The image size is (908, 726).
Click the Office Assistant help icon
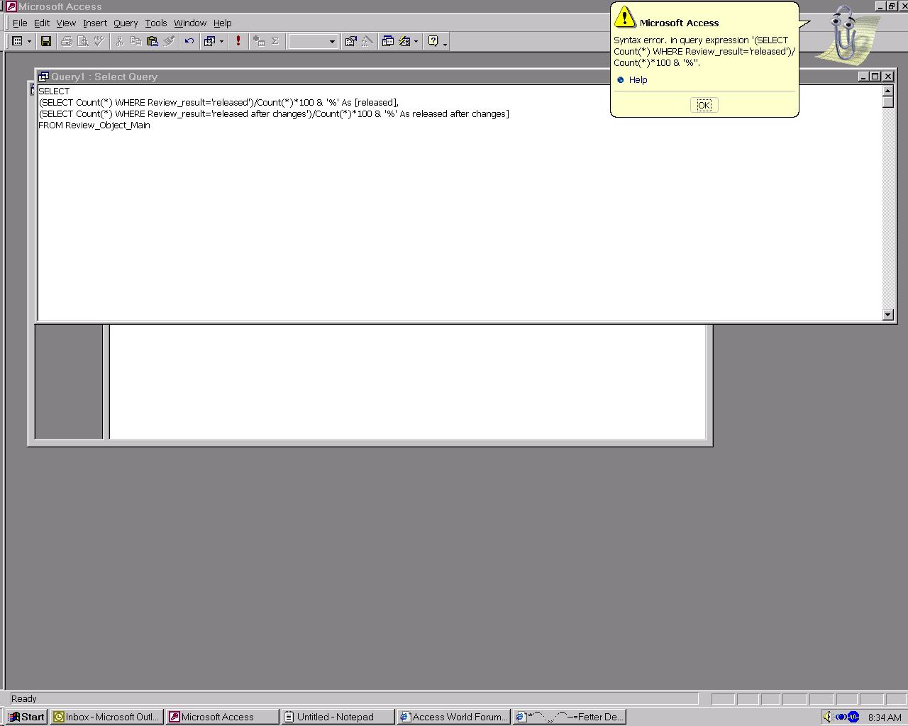point(433,41)
